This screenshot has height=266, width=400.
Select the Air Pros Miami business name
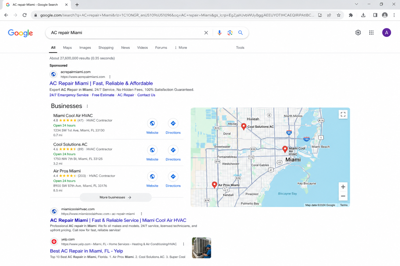(x=67, y=171)
